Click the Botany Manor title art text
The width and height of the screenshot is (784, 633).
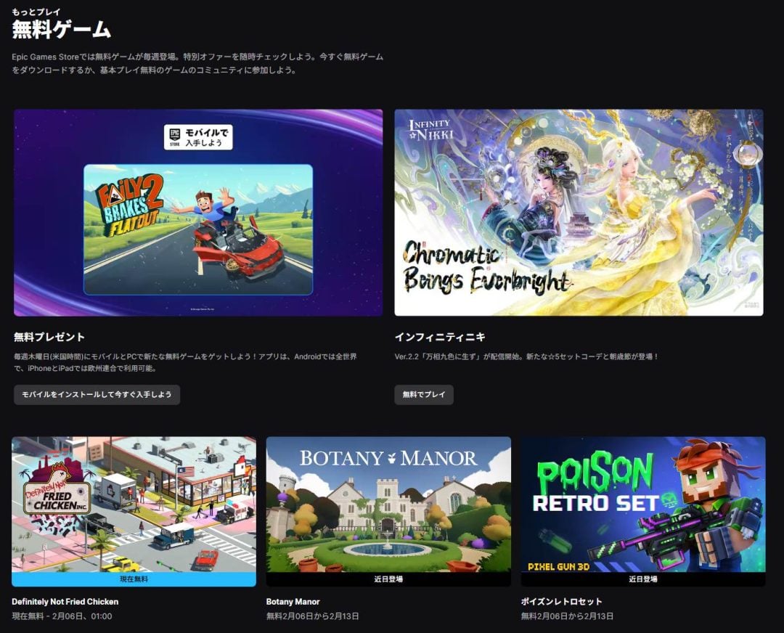(x=388, y=459)
